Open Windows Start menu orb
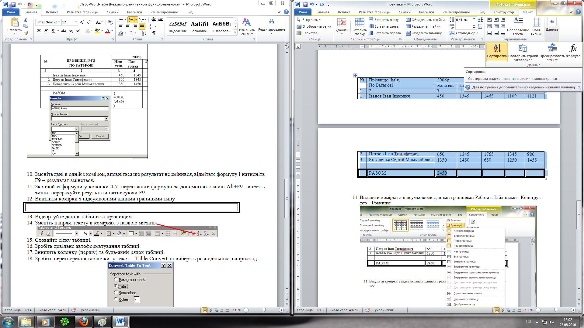This screenshot has width=584, height=328. (x=8, y=322)
